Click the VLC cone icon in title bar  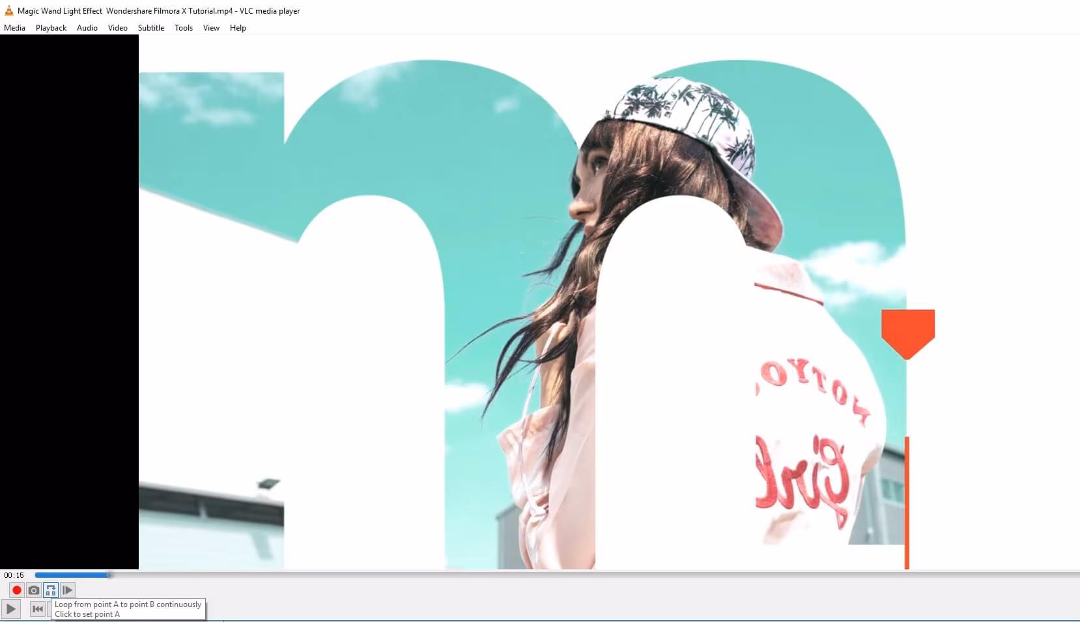click(9, 10)
